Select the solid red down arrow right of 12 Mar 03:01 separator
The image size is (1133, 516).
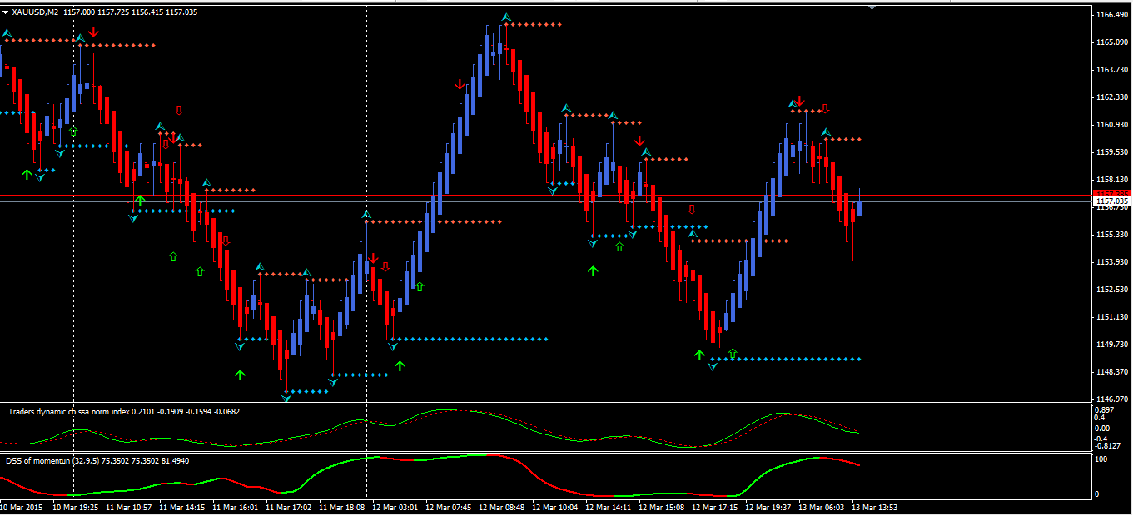click(373, 258)
